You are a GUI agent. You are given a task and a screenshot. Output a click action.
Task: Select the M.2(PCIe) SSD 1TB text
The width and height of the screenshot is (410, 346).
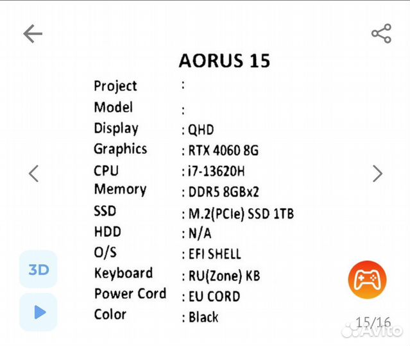(x=241, y=213)
